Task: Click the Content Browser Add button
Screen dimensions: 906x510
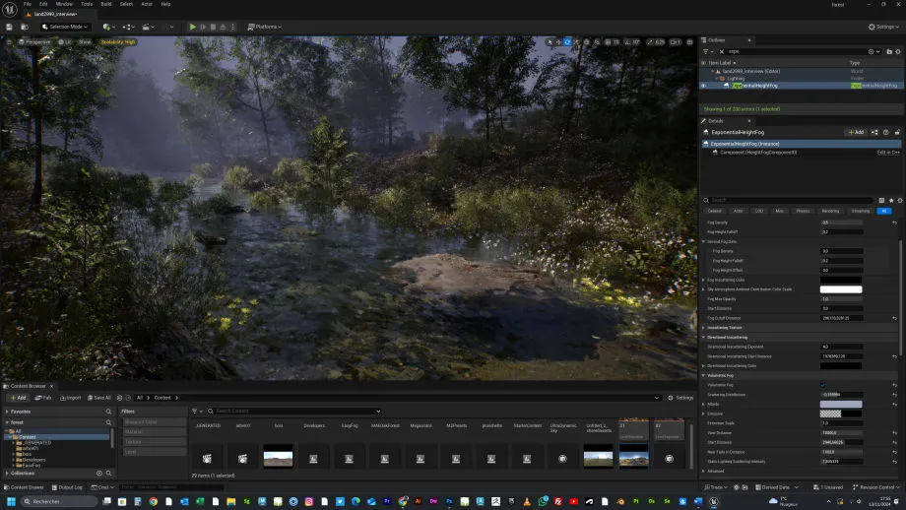Action: pos(18,398)
